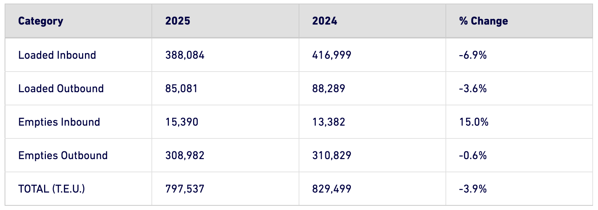Click the -0.6% change cell

pyautogui.click(x=473, y=156)
